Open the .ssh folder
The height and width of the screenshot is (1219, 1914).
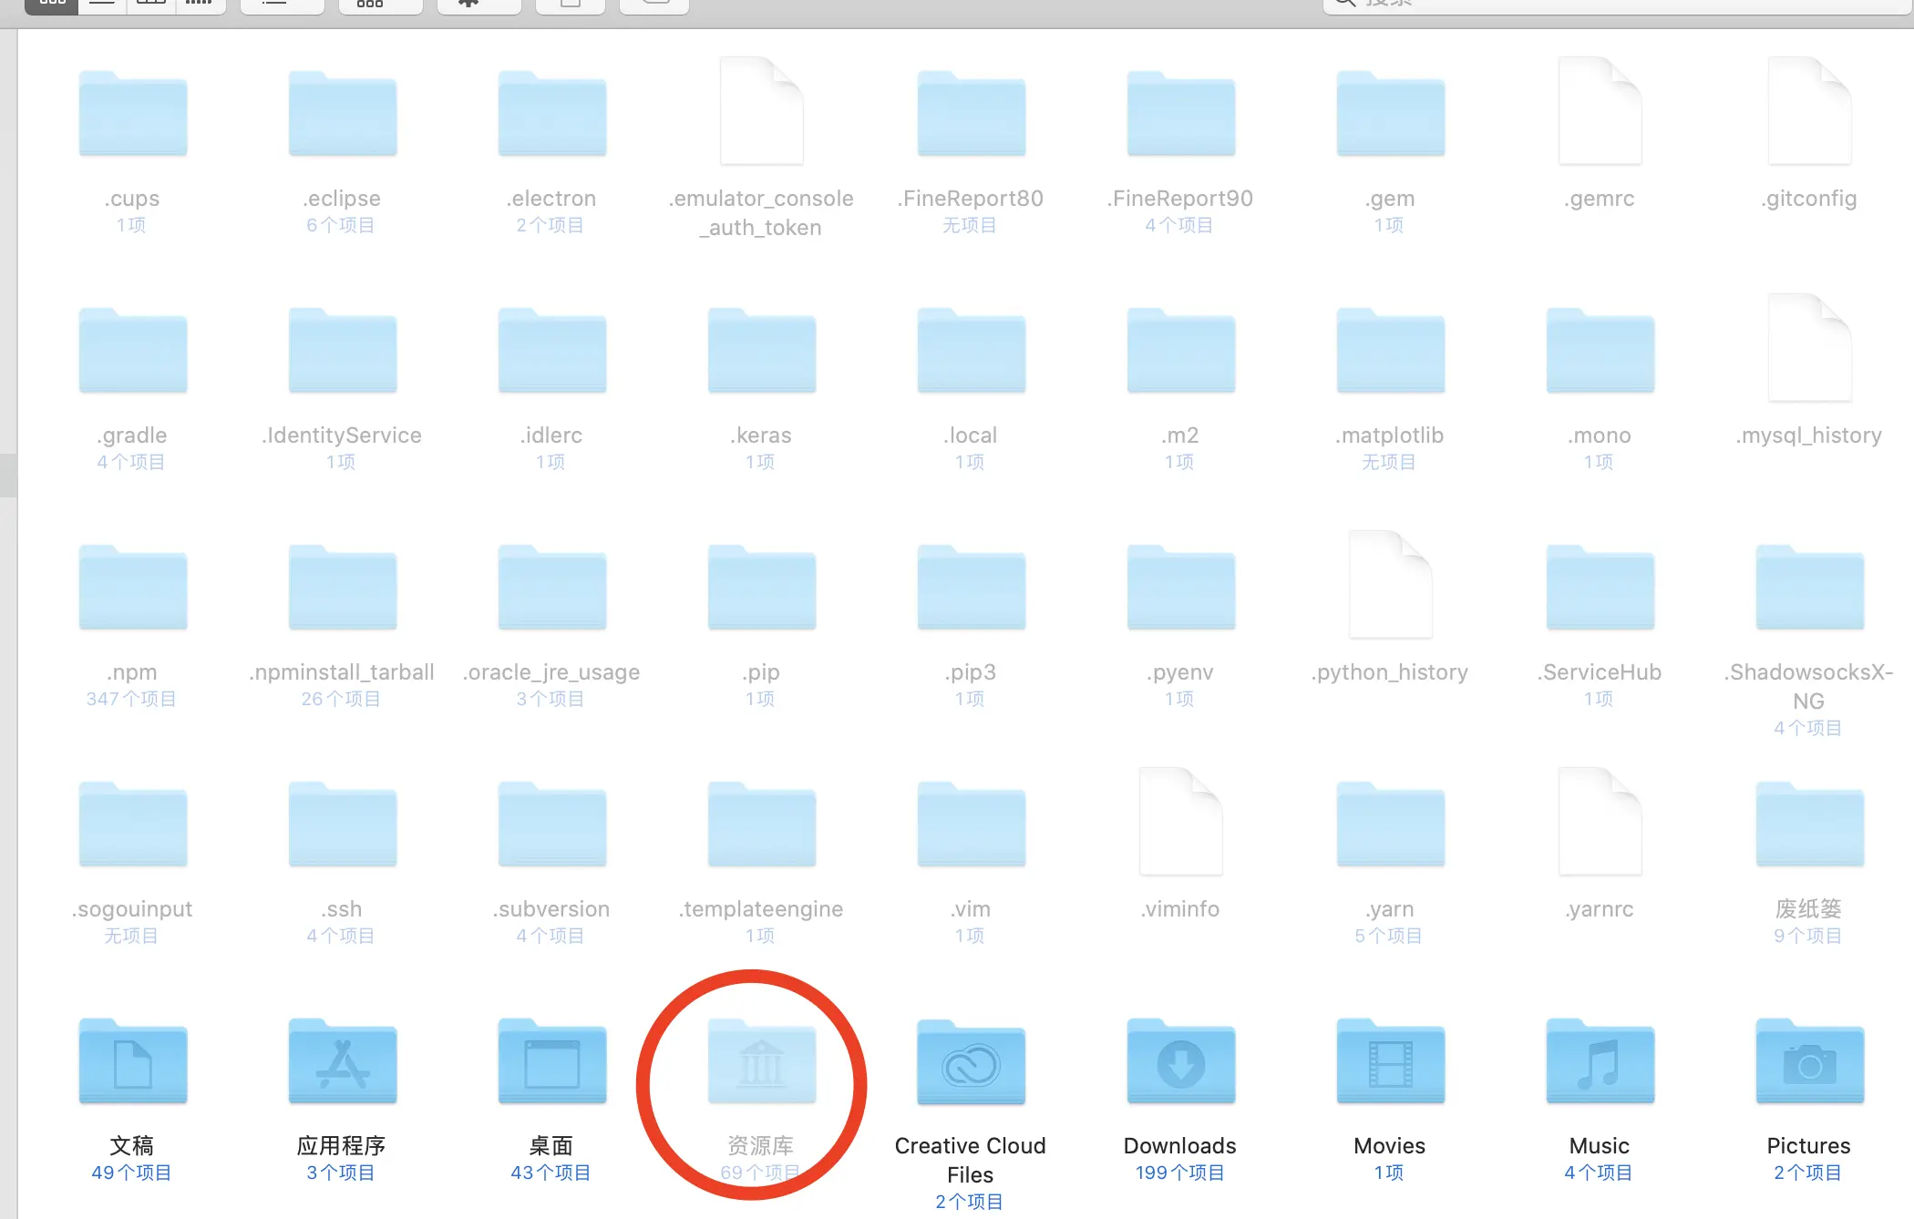point(342,825)
